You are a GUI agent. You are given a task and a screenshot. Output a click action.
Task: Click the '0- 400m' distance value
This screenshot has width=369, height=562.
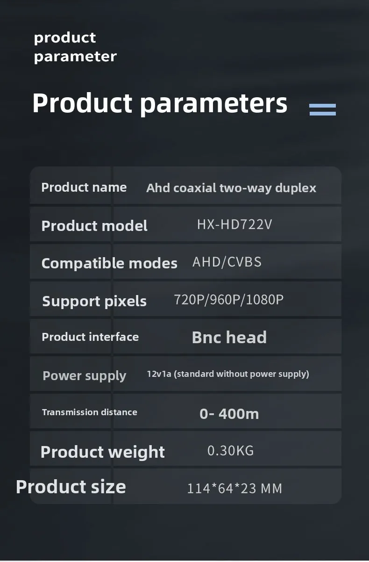pyautogui.click(x=229, y=414)
